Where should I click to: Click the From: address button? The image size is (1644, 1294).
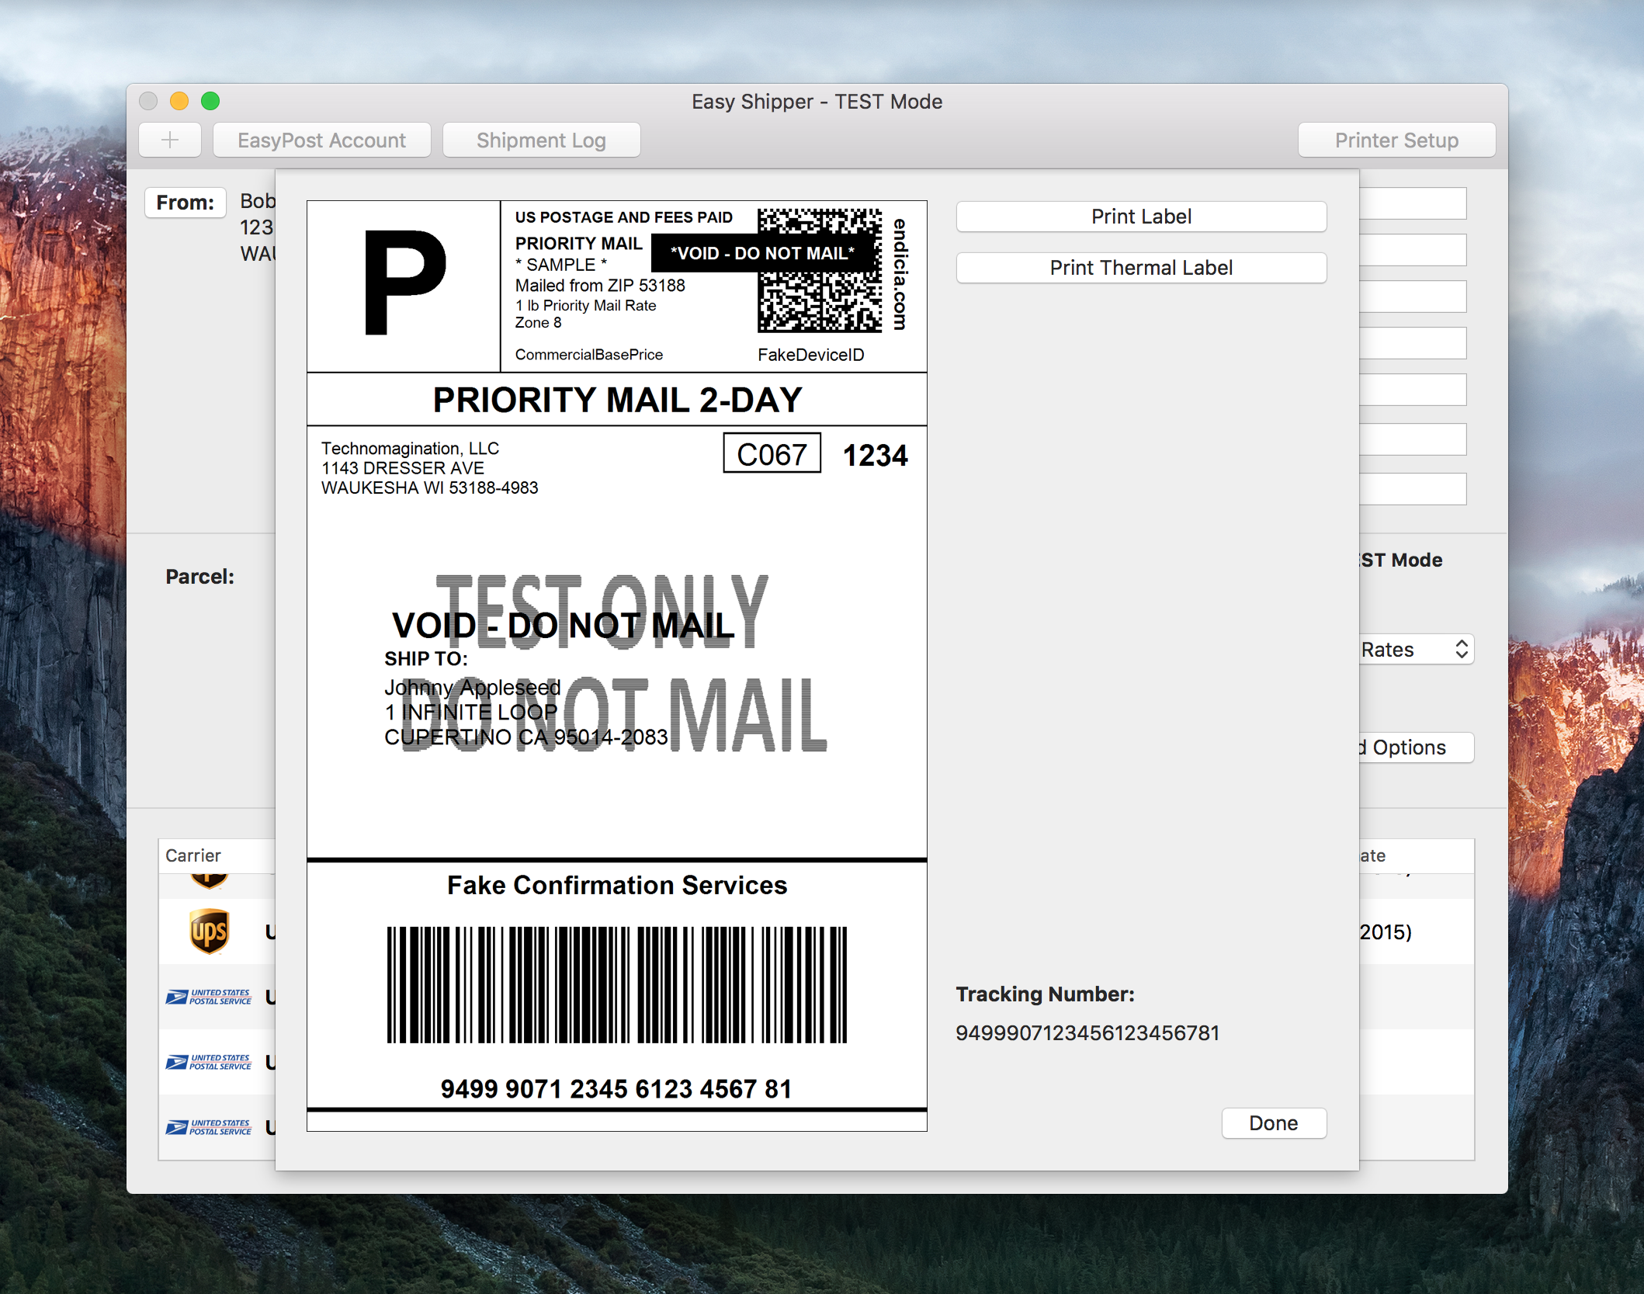coord(186,203)
